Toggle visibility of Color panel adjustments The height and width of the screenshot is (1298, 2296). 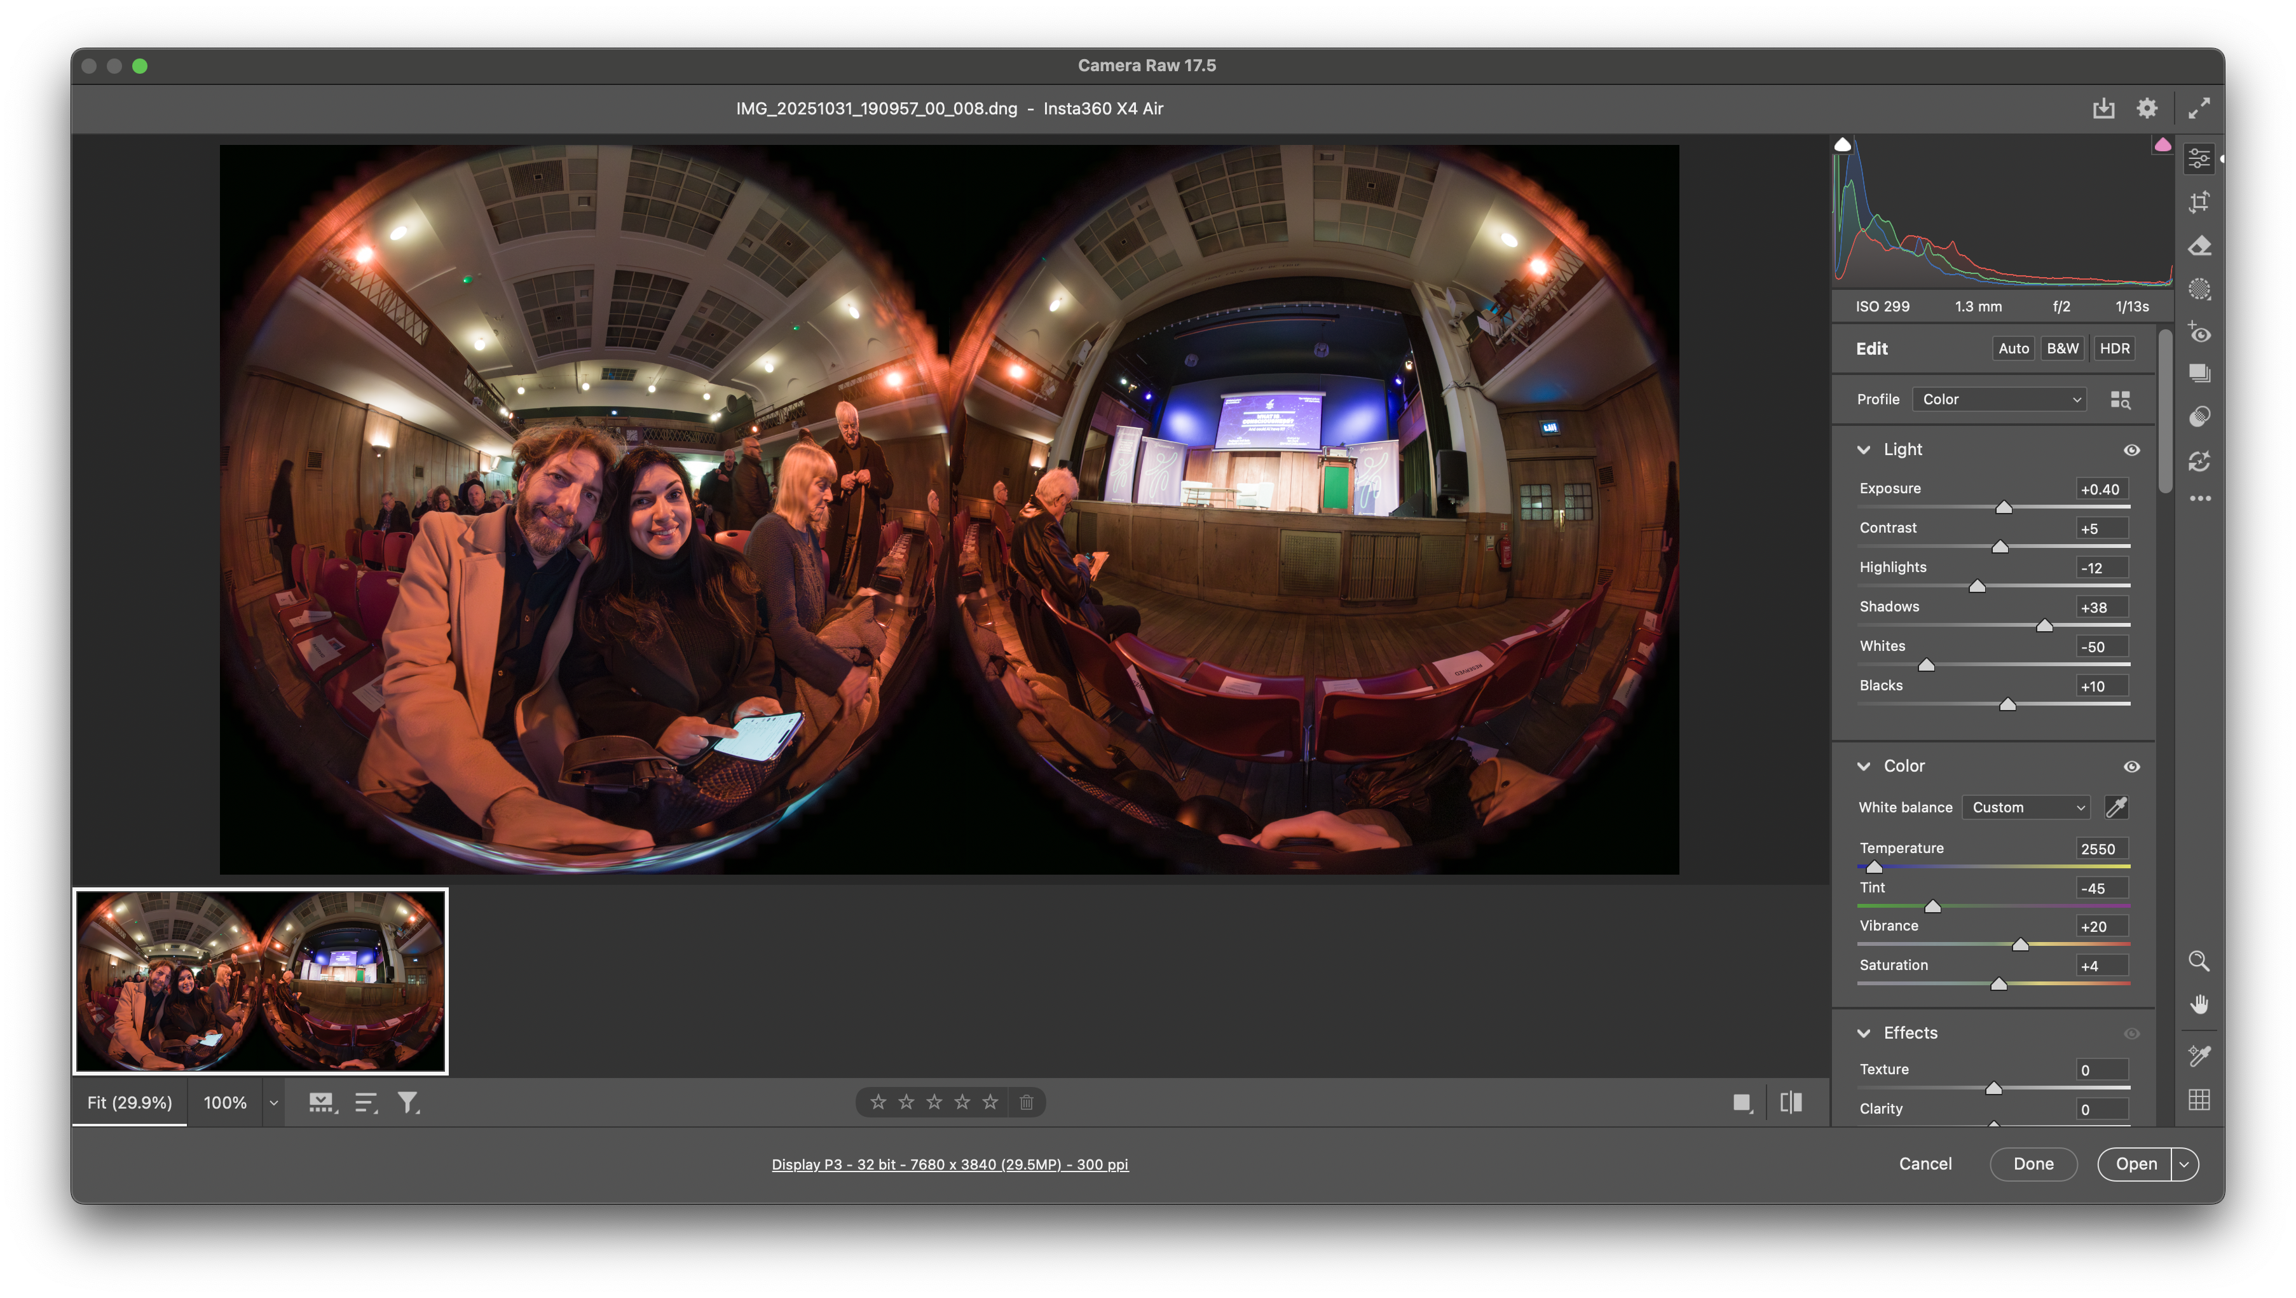tap(2132, 767)
